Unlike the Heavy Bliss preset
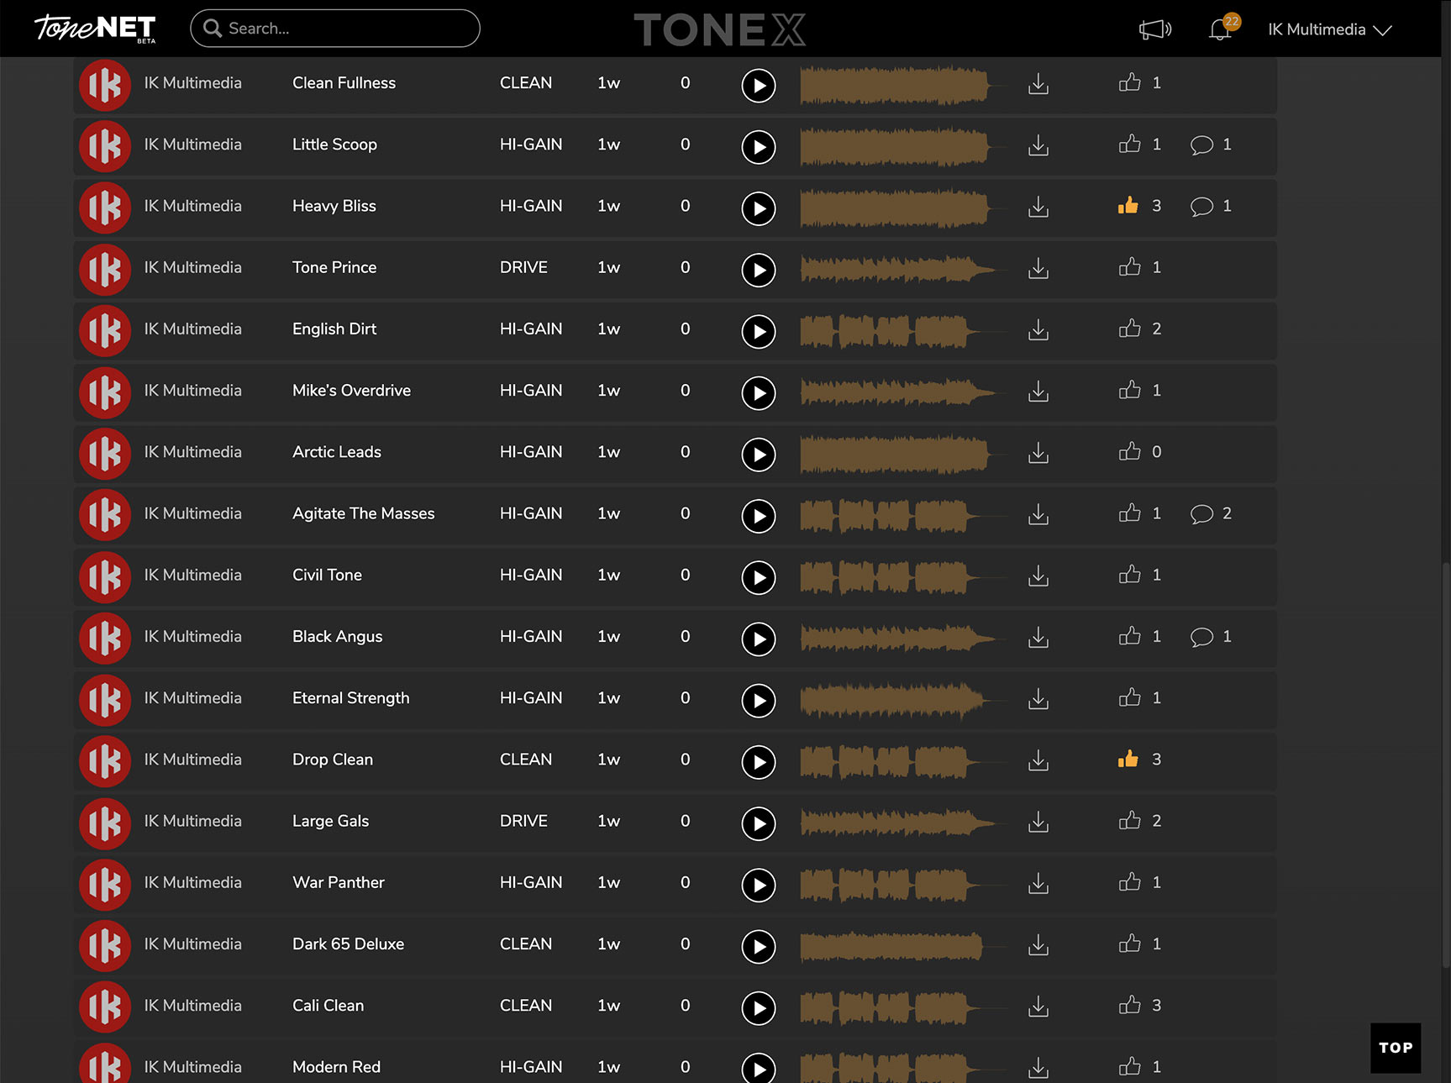Screen dimensions: 1451x1083 click(x=1129, y=205)
